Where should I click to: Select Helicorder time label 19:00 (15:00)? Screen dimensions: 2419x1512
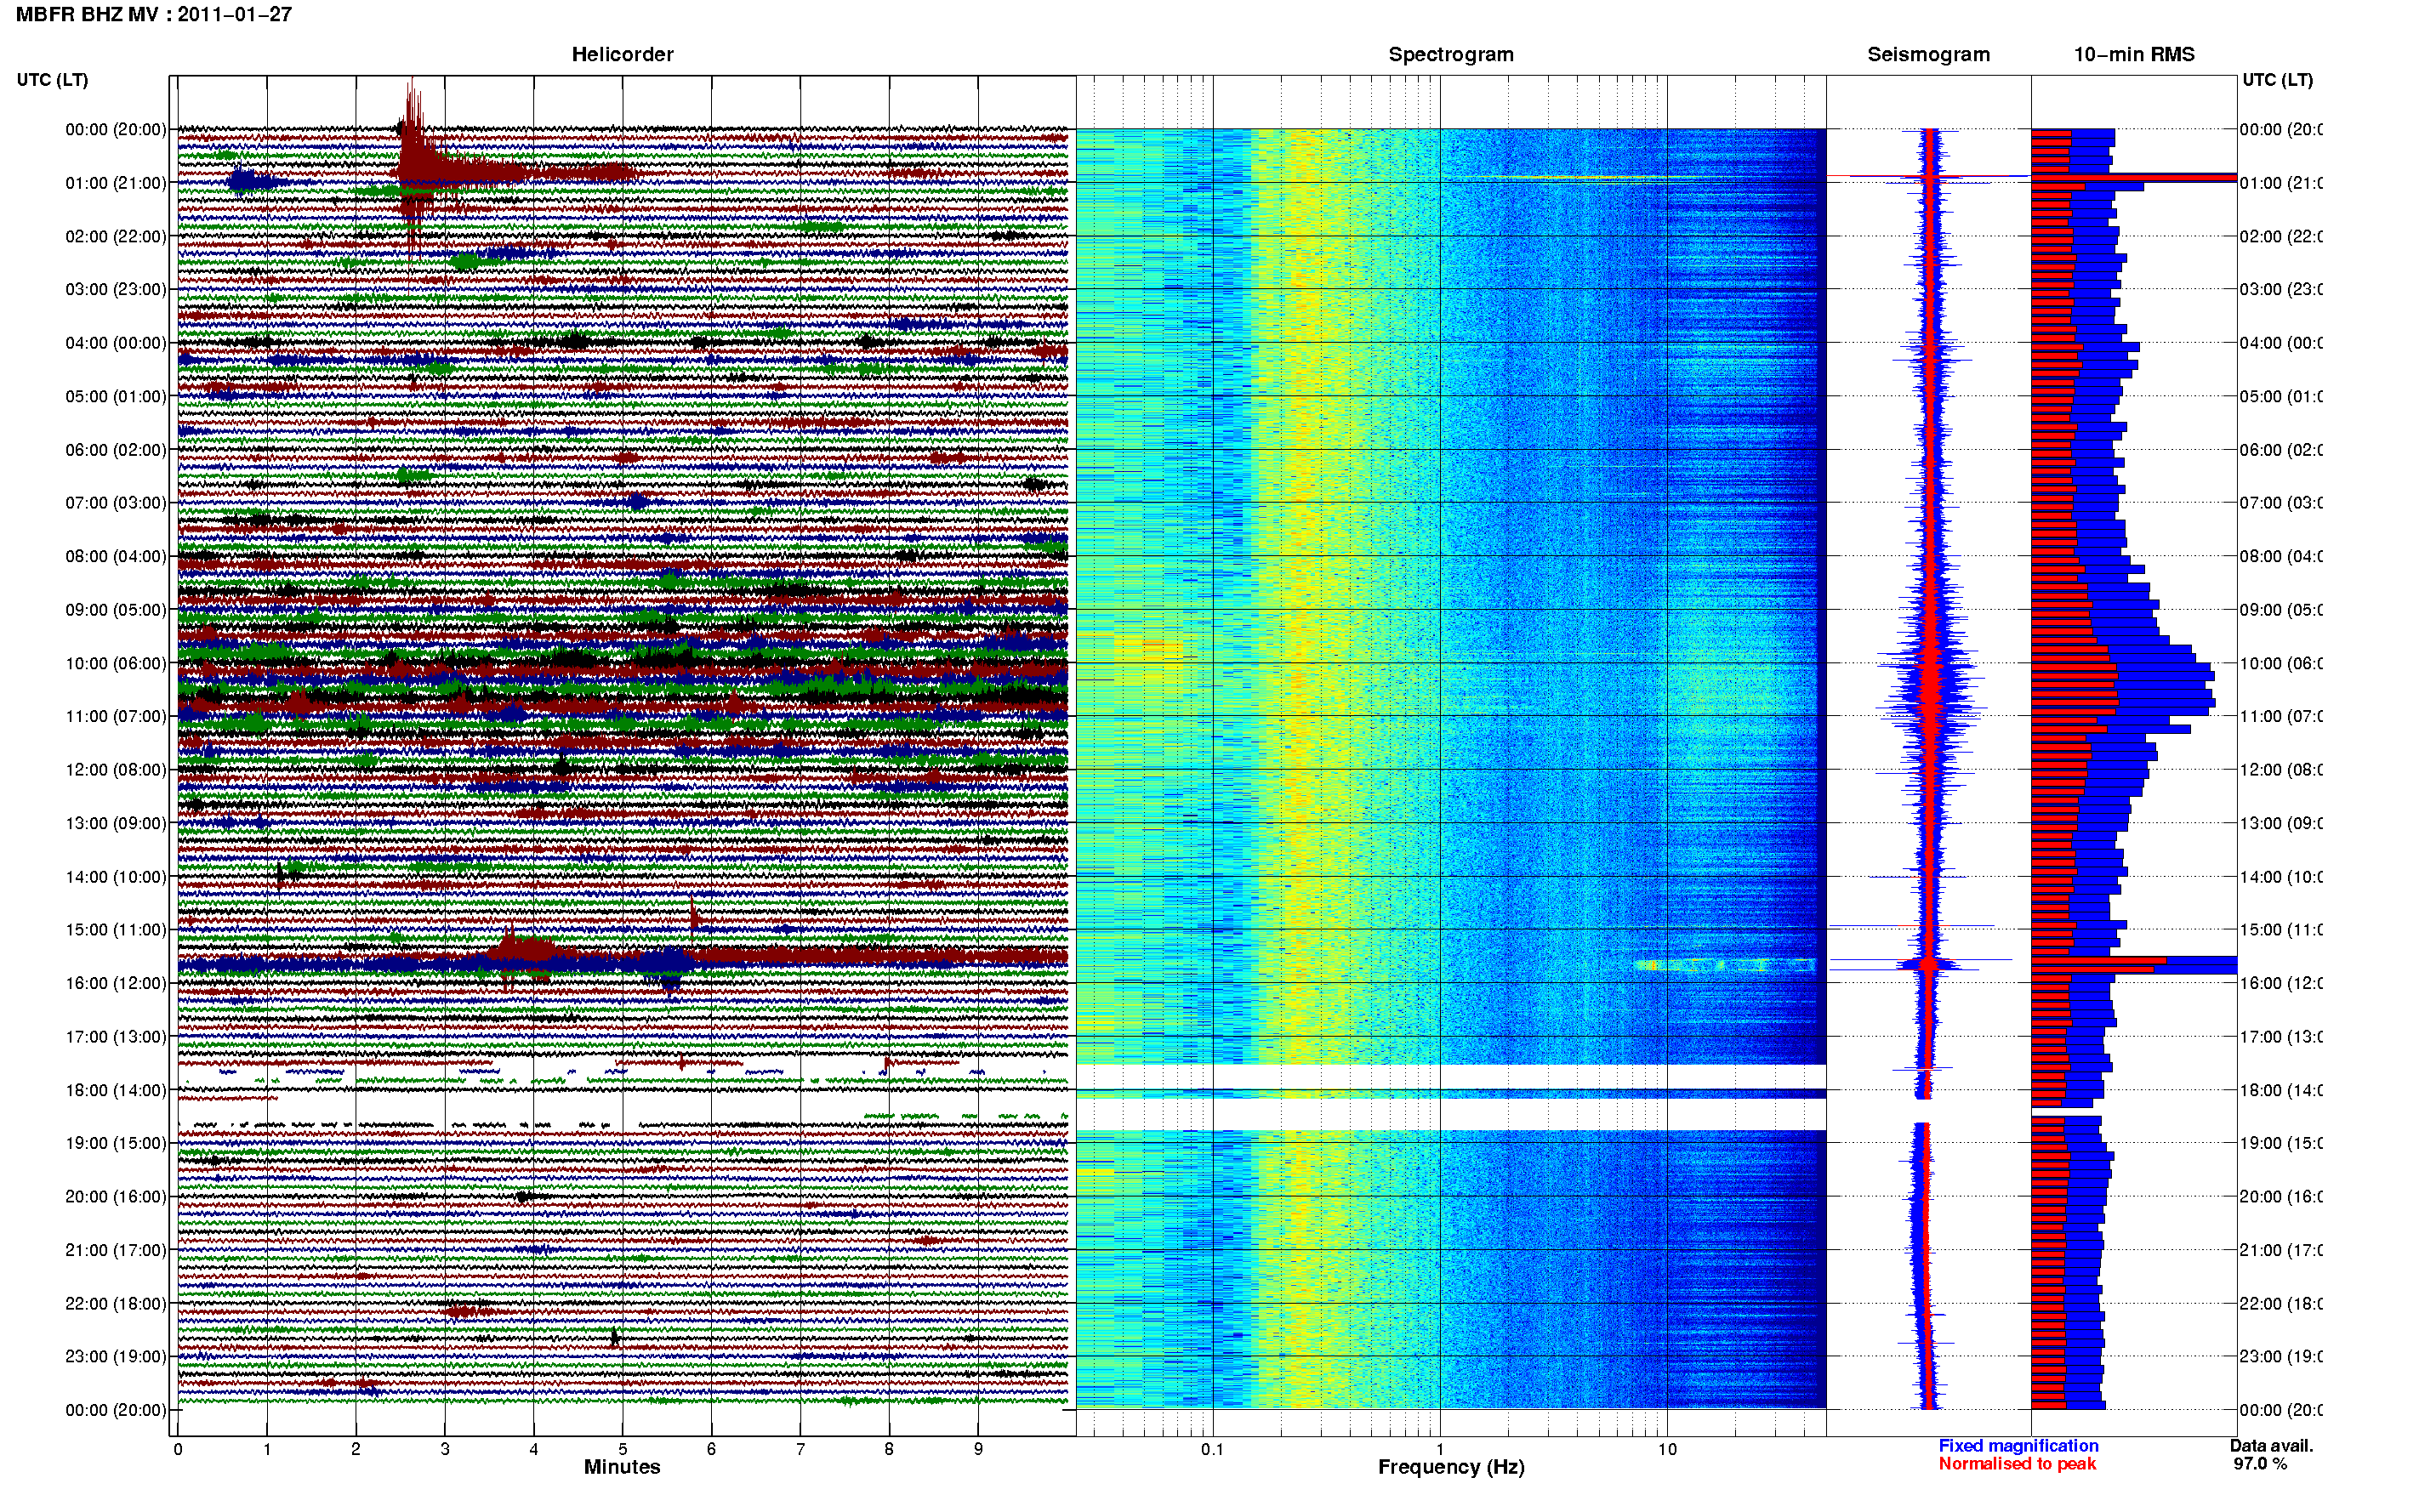tap(116, 1143)
